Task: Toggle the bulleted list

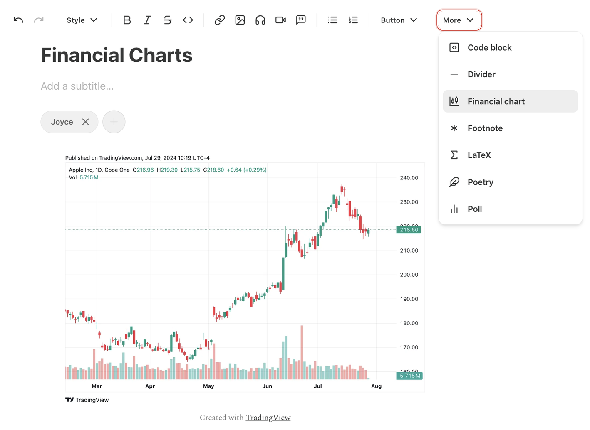Action: 332,20
